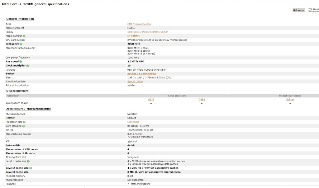The image size is (319, 188).
Task: Click the 'Price at introduction' row label
Action: [17, 85]
